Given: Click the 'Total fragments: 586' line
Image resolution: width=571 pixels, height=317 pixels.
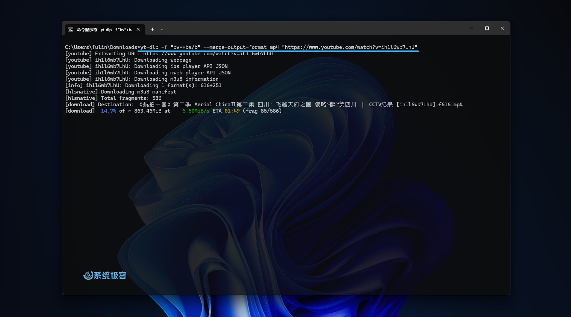Looking at the screenshot, I should (x=113, y=98).
